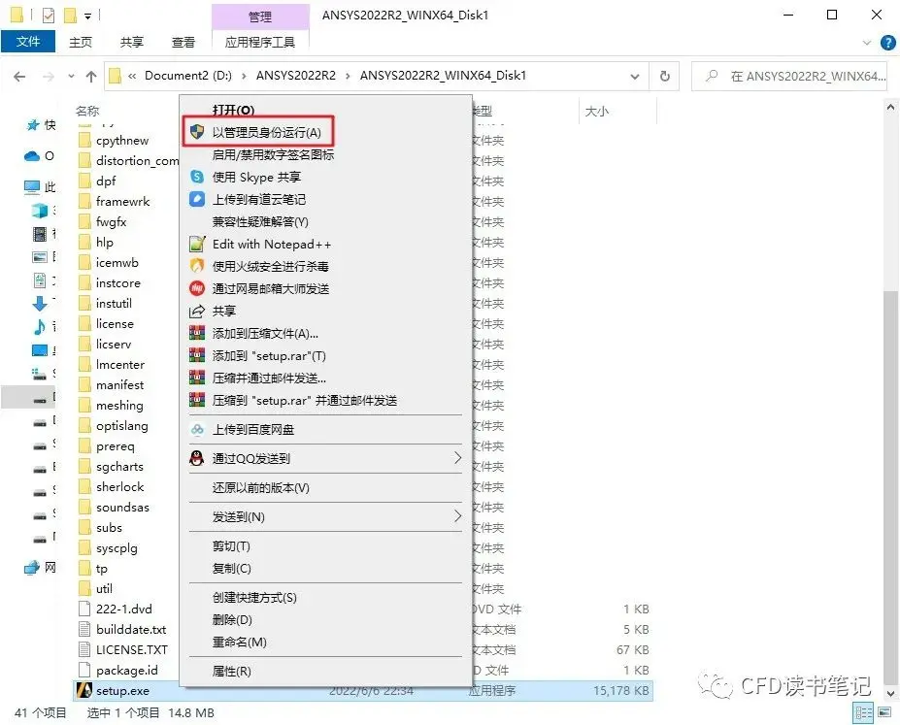Click the Back navigation arrow
This screenshot has width=900, height=725.
(x=19, y=77)
